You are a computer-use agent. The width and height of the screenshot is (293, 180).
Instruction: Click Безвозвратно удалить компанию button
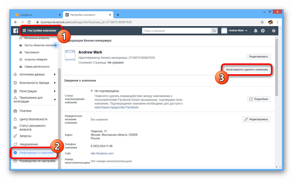[247, 70]
